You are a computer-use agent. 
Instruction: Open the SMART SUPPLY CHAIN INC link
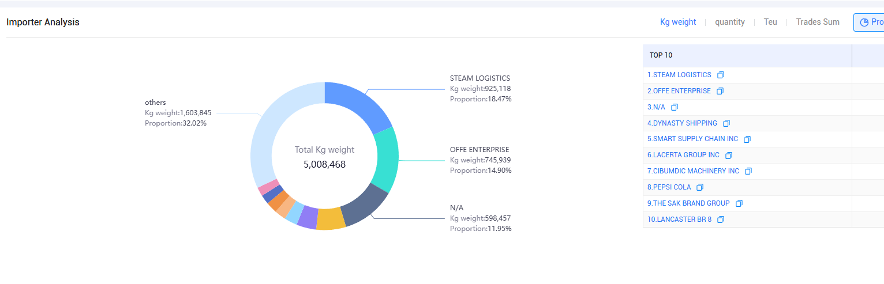point(692,139)
